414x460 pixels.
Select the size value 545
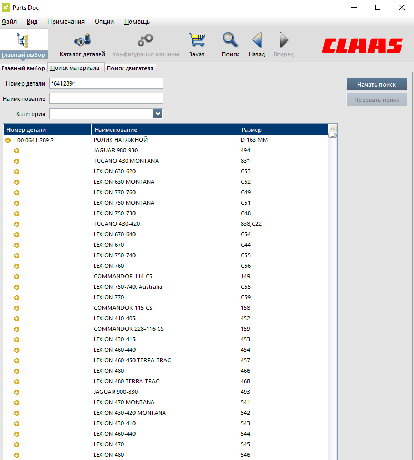(x=245, y=444)
